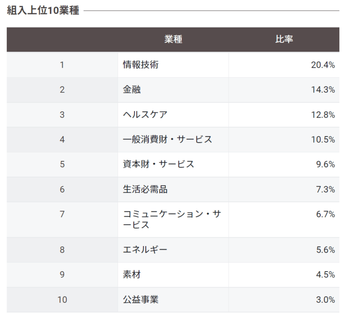The width and height of the screenshot is (342, 317).
Task: Click the 12.8% ratio value
Action: [x=322, y=115]
